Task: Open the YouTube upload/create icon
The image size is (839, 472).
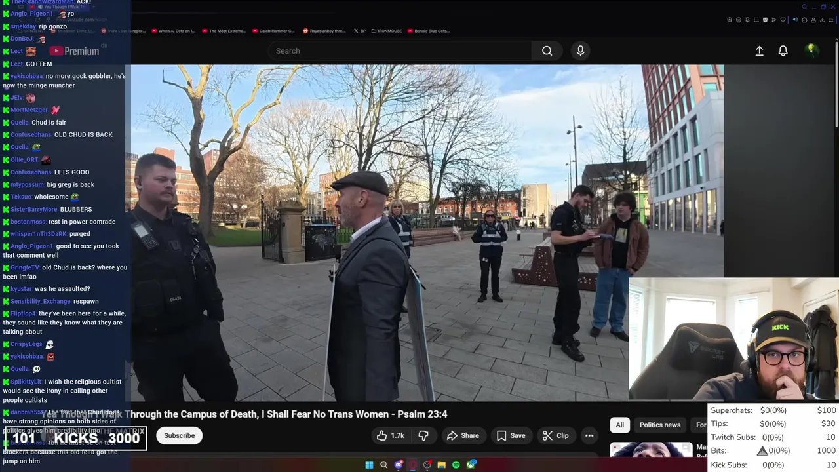Action: click(x=759, y=51)
